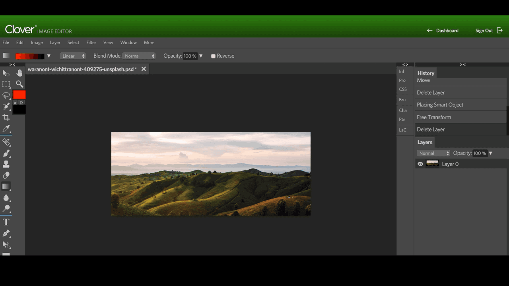Screen dimensions: 509x286
Task: Open the File menu
Action: click(x=6, y=43)
